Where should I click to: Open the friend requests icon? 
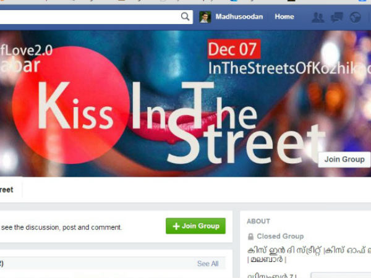click(318, 17)
